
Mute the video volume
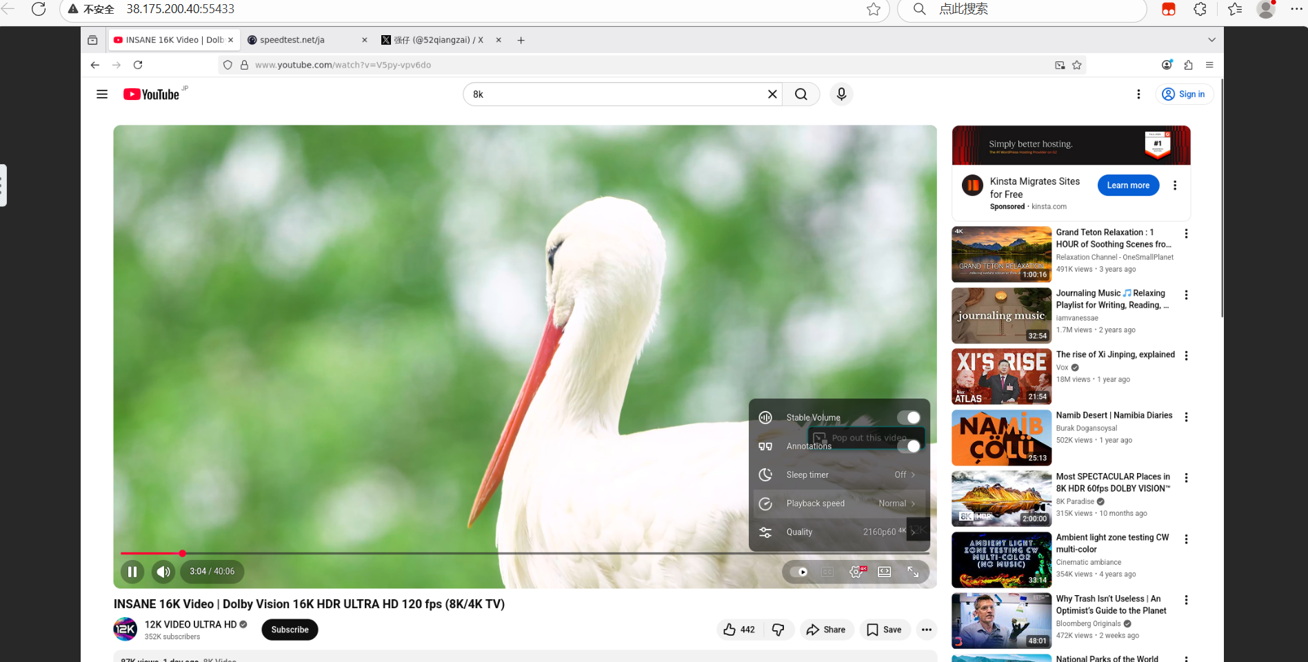click(163, 572)
